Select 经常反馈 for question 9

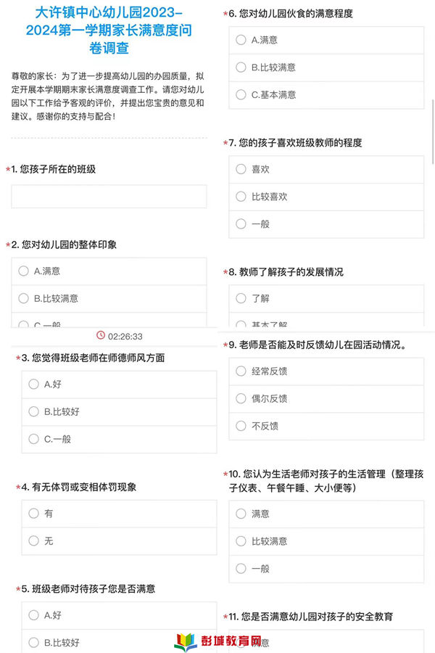click(x=326, y=371)
